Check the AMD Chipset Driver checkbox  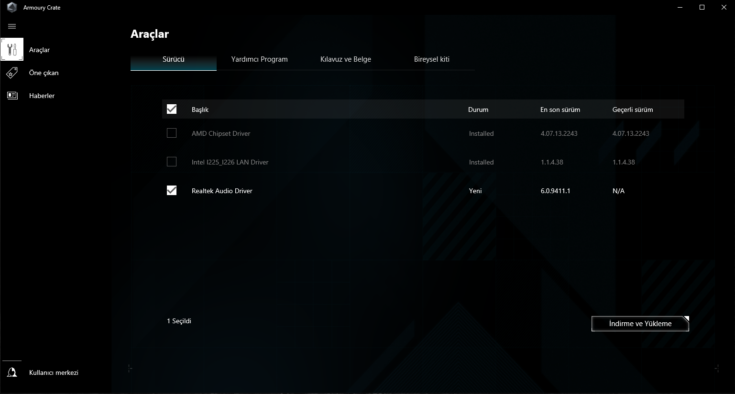[x=172, y=133]
